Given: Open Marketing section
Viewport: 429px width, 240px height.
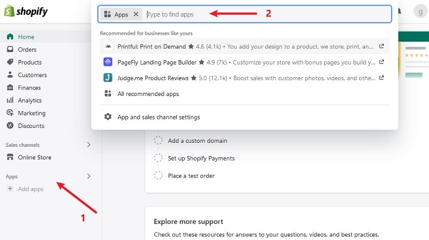Looking at the screenshot, I should pyautogui.click(x=31, y=113).
